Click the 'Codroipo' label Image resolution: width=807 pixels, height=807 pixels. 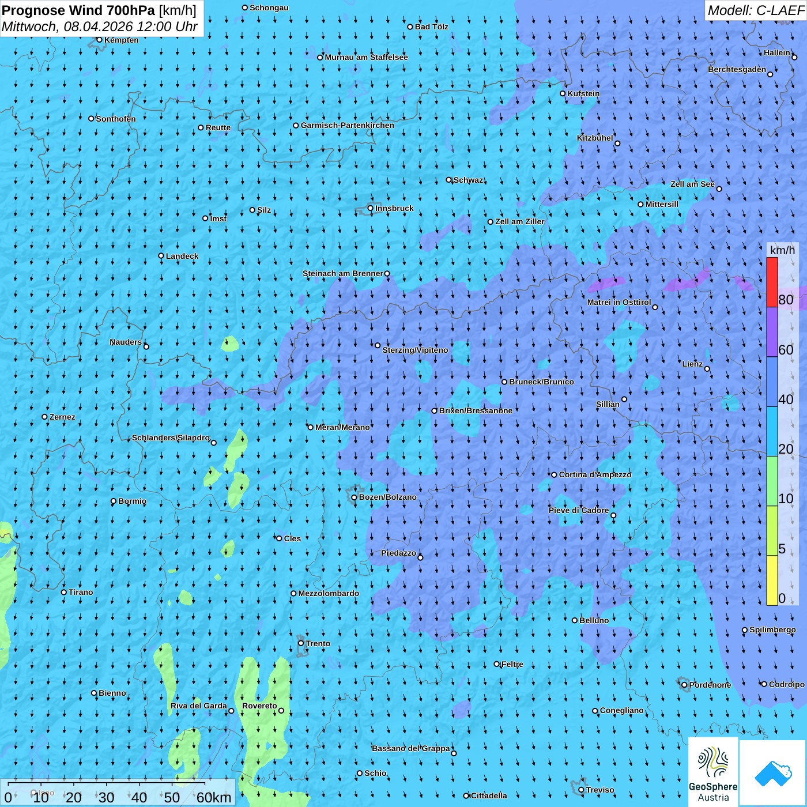click(x=787, y=684)
